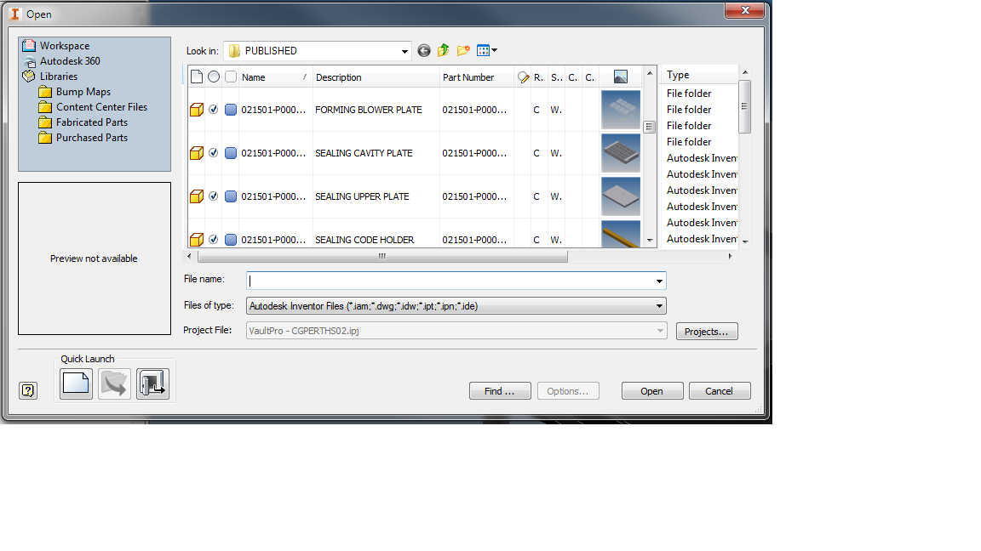Click Vault status icon of SEALING UPPER PLATE
Viewport: 981px width, 551px height.
click(x=214, y=196)
